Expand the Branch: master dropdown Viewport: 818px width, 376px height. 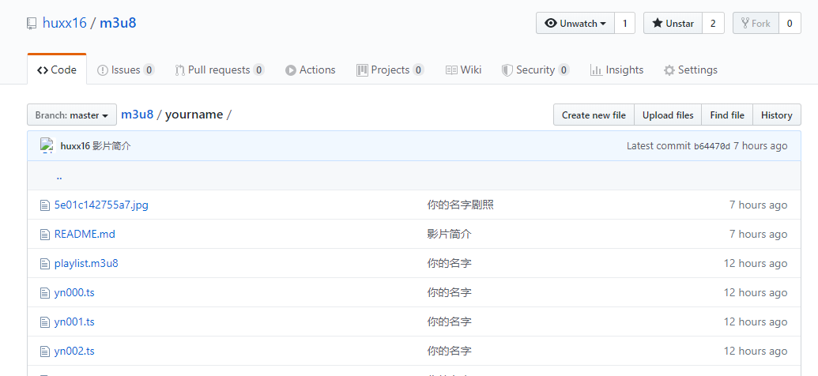tap(72, 115)
